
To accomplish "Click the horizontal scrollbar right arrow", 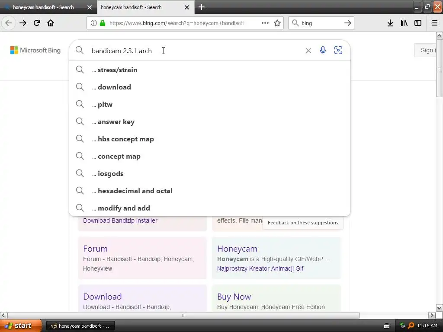I will click(432, 315).
